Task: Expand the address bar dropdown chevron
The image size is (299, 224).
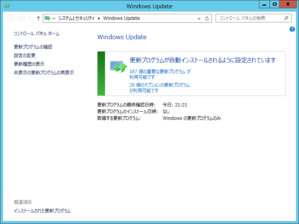Action: coord(199,18)
